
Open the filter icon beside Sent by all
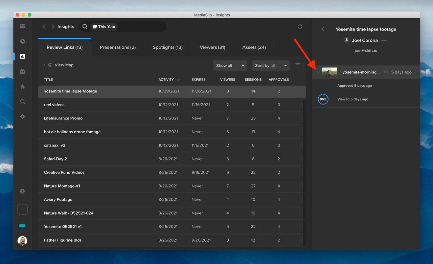[x=297, y=66]
